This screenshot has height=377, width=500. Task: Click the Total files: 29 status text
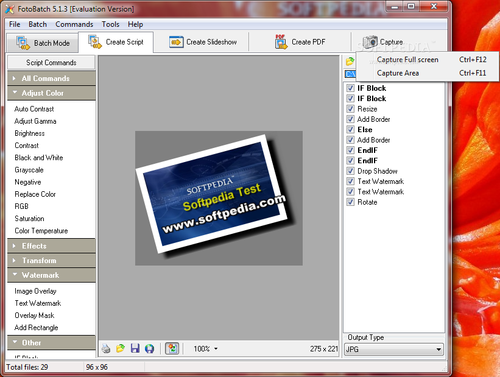[27, 367]
